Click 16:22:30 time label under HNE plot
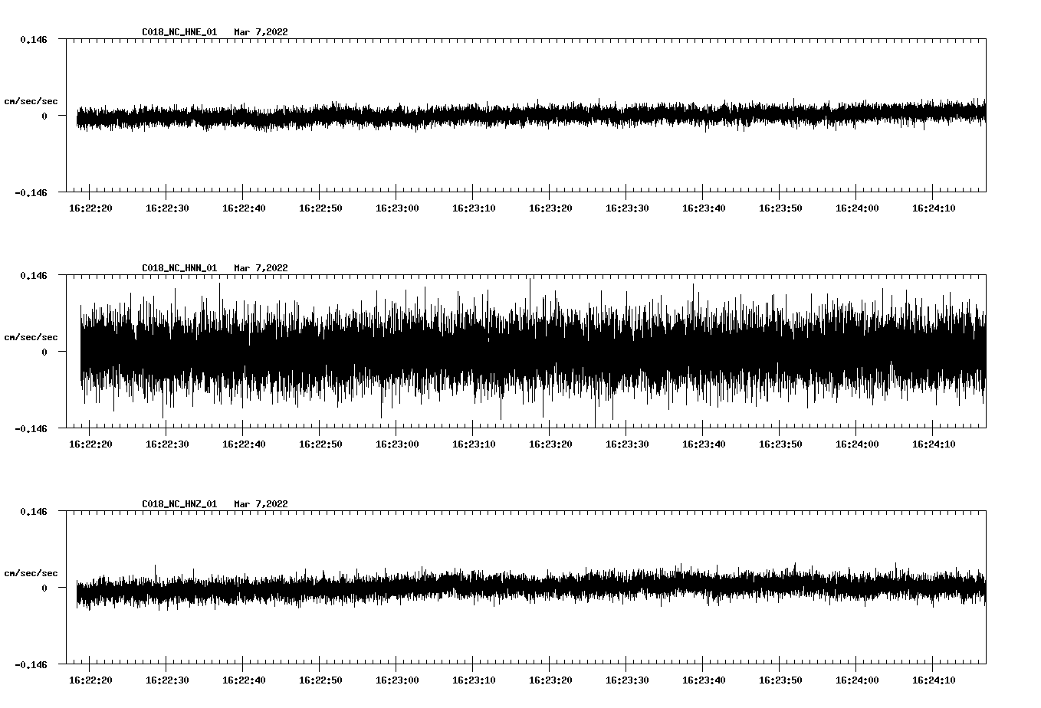The height and width of the screenshot is (708, 1041). (167, 208)
